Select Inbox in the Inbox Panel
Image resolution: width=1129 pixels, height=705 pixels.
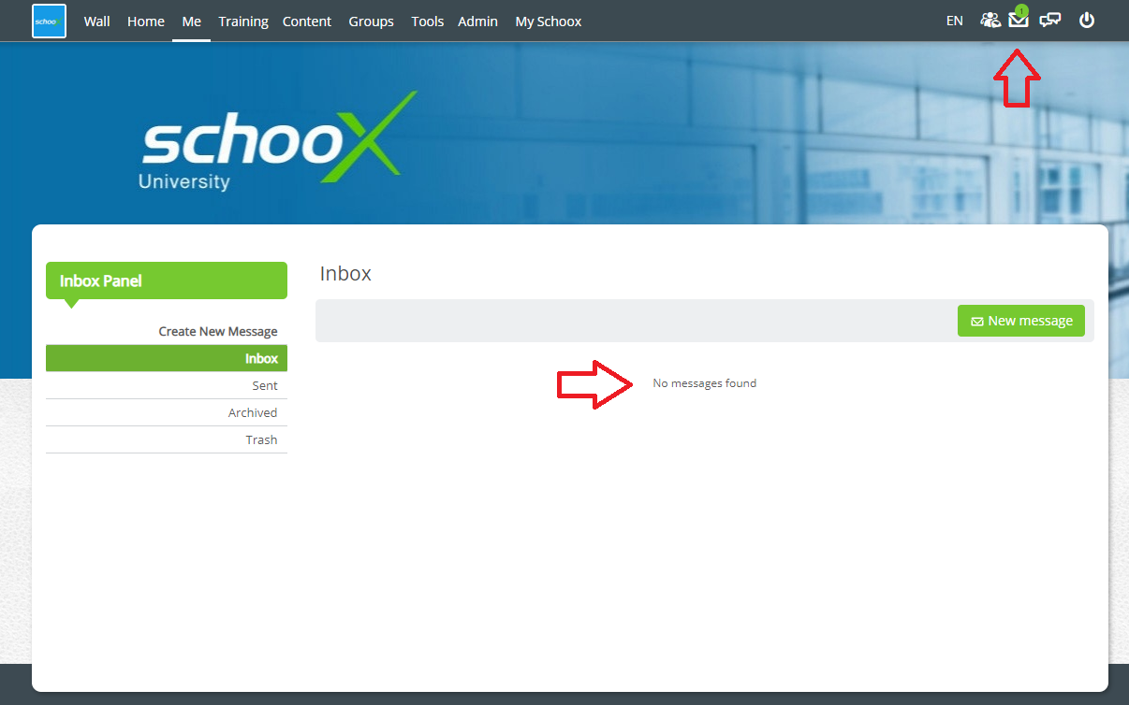pyautogui.click(x=167, y=358)
